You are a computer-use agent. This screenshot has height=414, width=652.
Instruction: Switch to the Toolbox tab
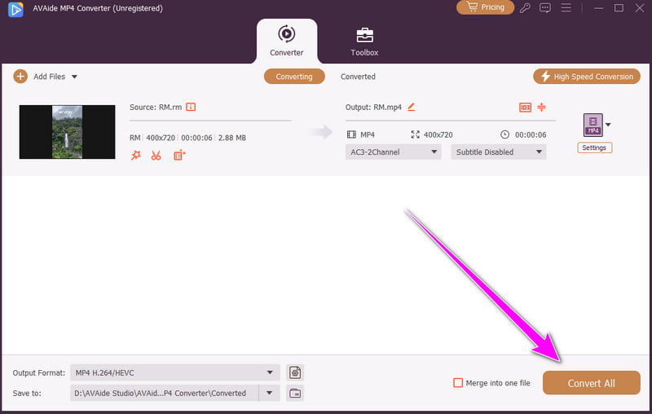pyautogui.click(x=364, y=41)
